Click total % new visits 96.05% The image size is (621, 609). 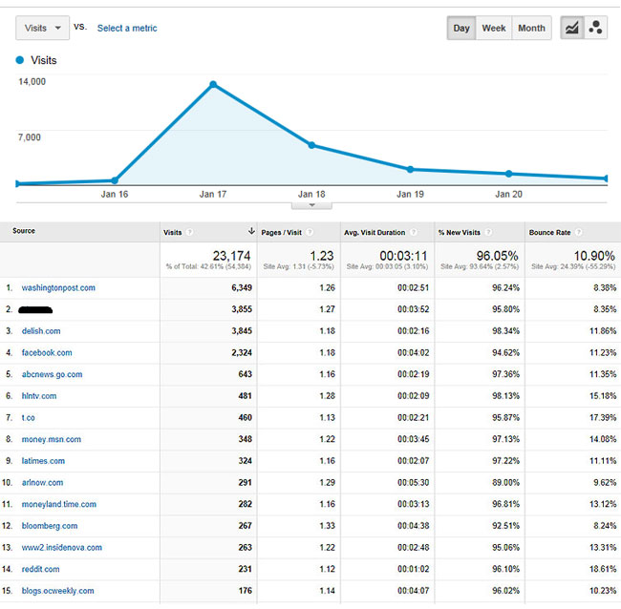[x=498, y=255]
